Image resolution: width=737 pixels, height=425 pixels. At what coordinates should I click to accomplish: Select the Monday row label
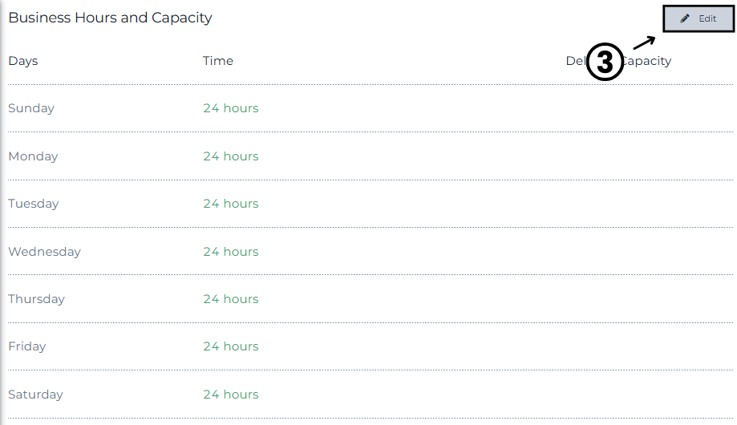[33, 156]
